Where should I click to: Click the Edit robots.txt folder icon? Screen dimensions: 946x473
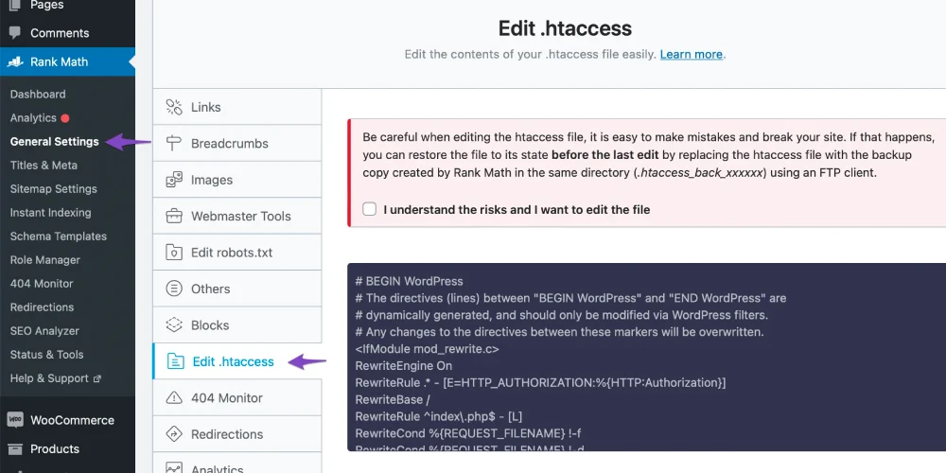[174, 253]
